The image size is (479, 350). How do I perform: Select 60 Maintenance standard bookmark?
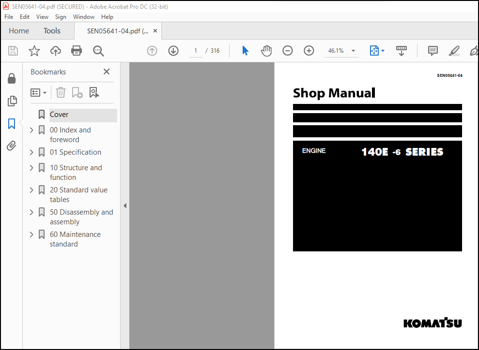click(75, 239)
